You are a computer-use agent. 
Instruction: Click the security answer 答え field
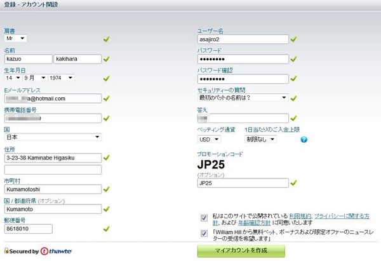[x=243, y=118]
